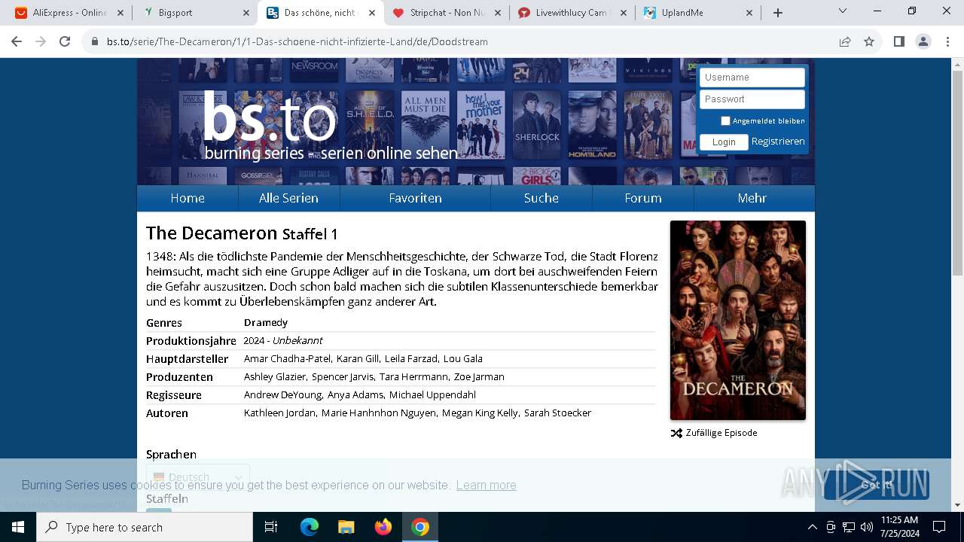The height and width of the screenshot is (542, 964).
Task: Open the Chrome profile menu
Action: pyautogui.click(x=923, y=41)
